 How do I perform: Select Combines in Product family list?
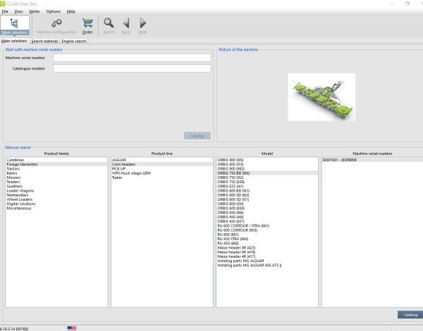[x=56, y=160]
